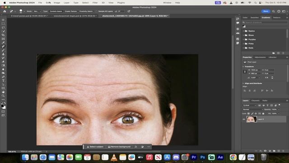289x163 pixels.
Task: Select the Lasso tool
Action: pos(3,27)
